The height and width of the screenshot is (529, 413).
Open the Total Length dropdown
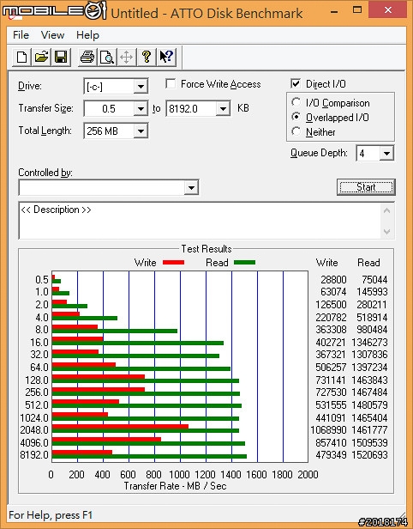(x=141, y=131)
